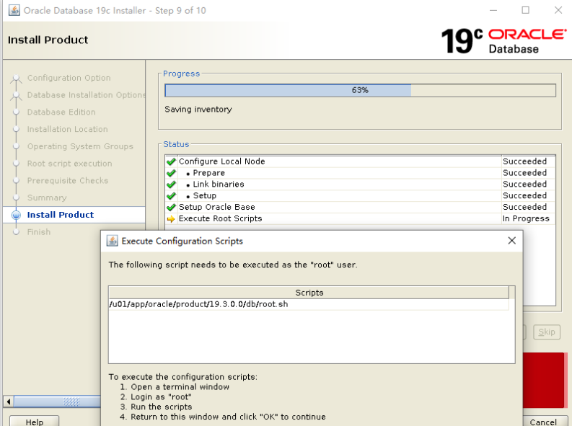Click the Link binaries row text
Image resolution: width=572 pixels, height=426 pixels.
tap(219, 185)
